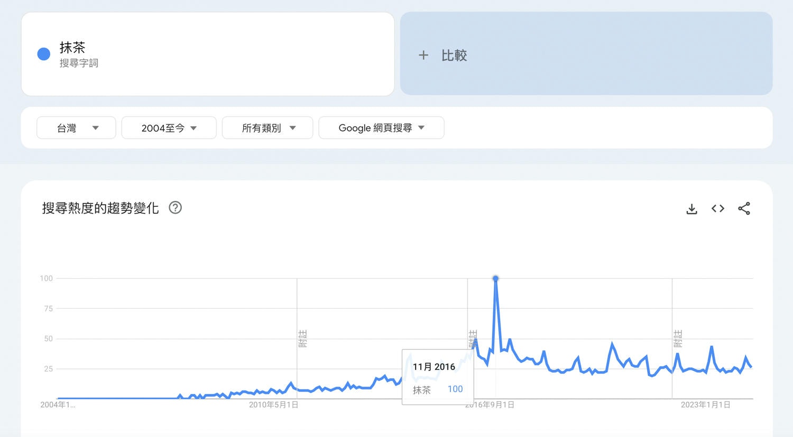Click the 11月 2016 tooltip date

click(x=434, y=367)
